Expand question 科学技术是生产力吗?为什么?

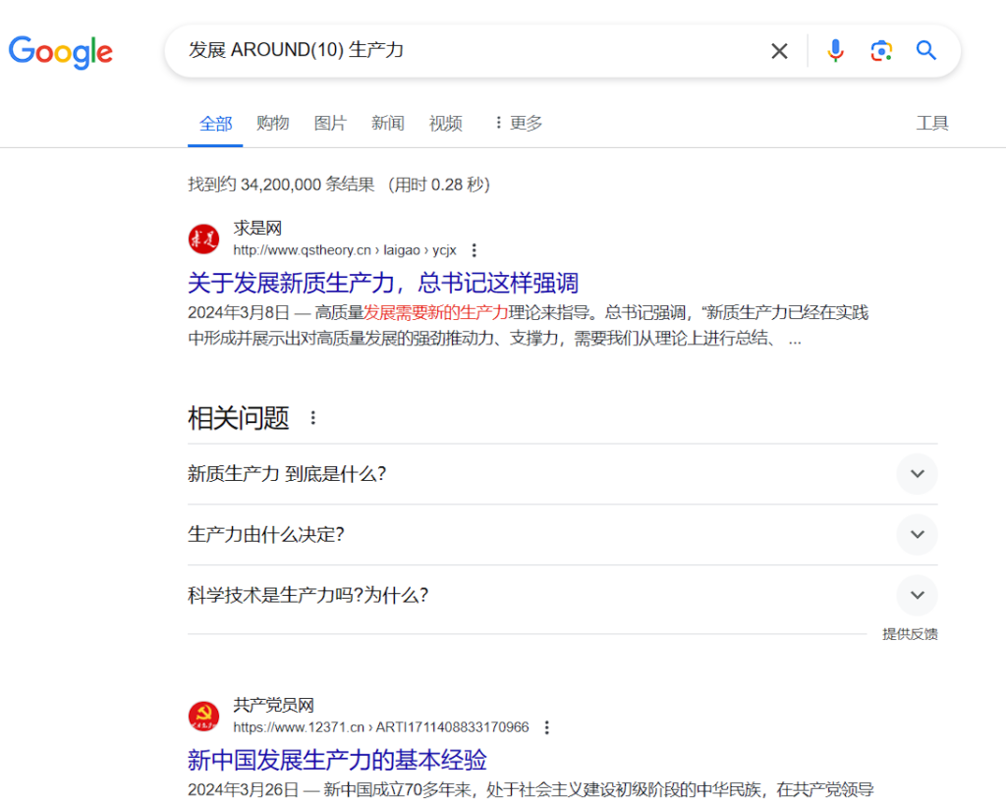[x=562, y=595]
